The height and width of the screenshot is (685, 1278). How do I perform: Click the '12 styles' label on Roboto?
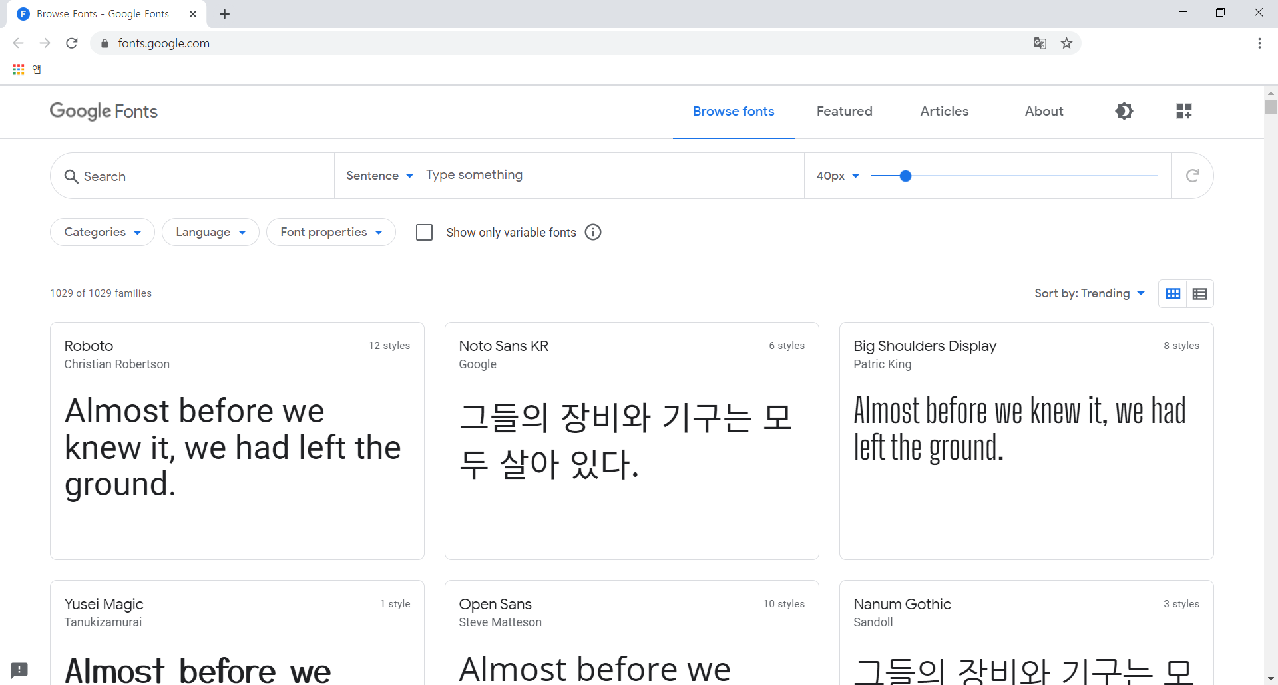tap(389, 346)
